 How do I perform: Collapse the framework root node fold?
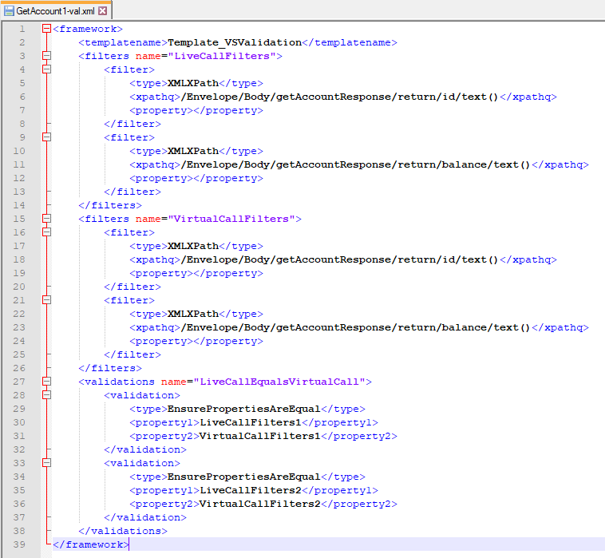click(46, 29)
